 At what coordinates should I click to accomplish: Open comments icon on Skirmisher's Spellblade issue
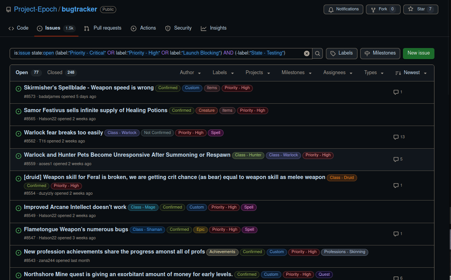pyautogui.click(x=396, y=92)
